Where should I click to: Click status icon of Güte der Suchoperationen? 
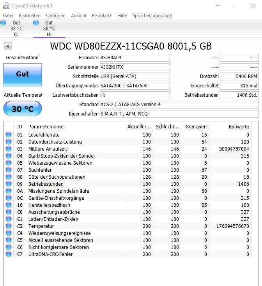(x=9, y=177)
